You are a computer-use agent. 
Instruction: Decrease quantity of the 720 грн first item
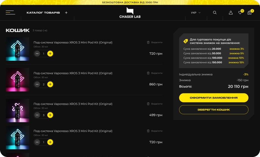[37, 53]
